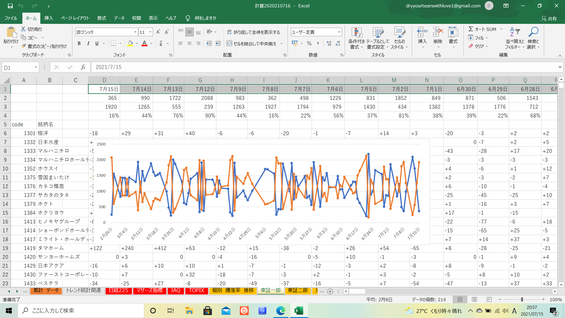Click the Increase Indent icon

pyautogui.click(x=218, y=44)
